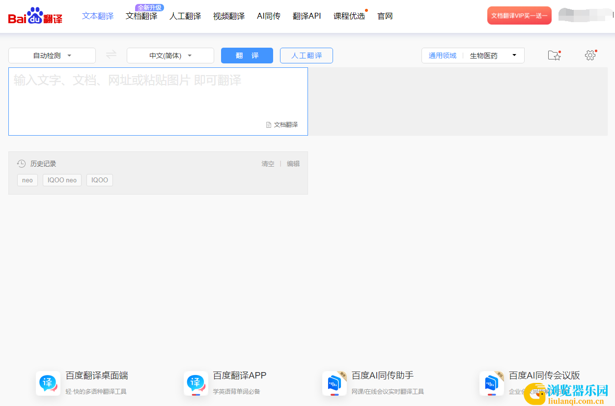Screen dimensions: 615x406
Task: Click the blue 翻译 button
Action: (247, 56)
